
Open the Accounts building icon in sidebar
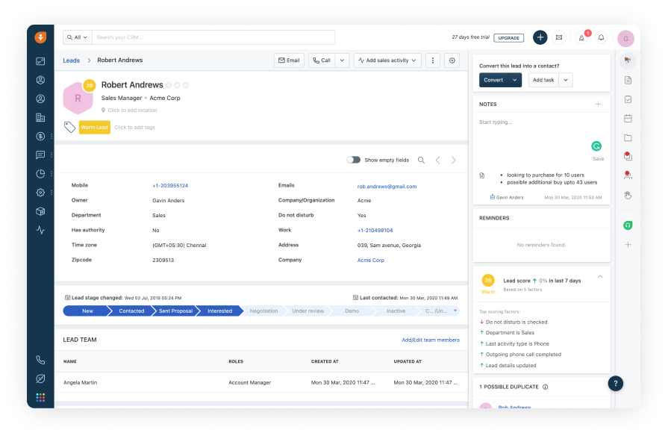pyautogui.click(x=40, y=117)
